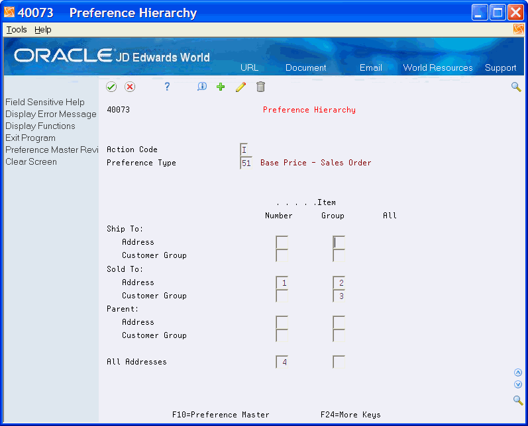Click Parent Customer Group Number field
The width and height of the screenshot is (528, 426).
(x=282, y=335)
